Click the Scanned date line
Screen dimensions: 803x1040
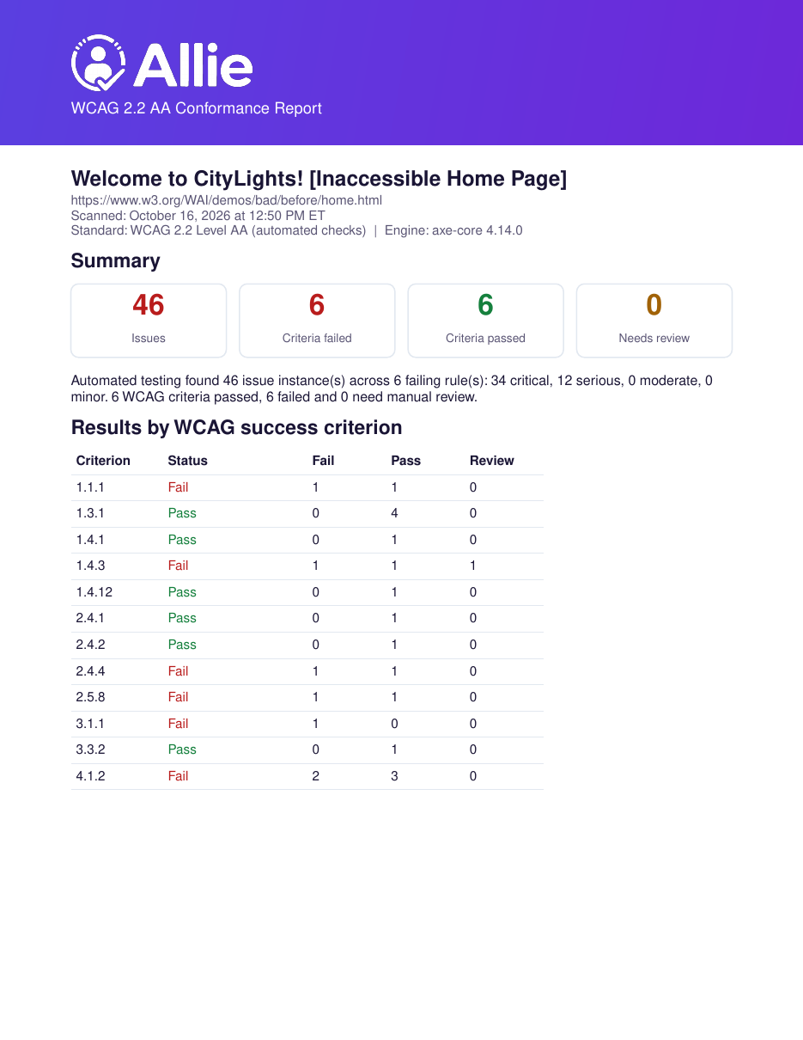(x=198, y=215)
